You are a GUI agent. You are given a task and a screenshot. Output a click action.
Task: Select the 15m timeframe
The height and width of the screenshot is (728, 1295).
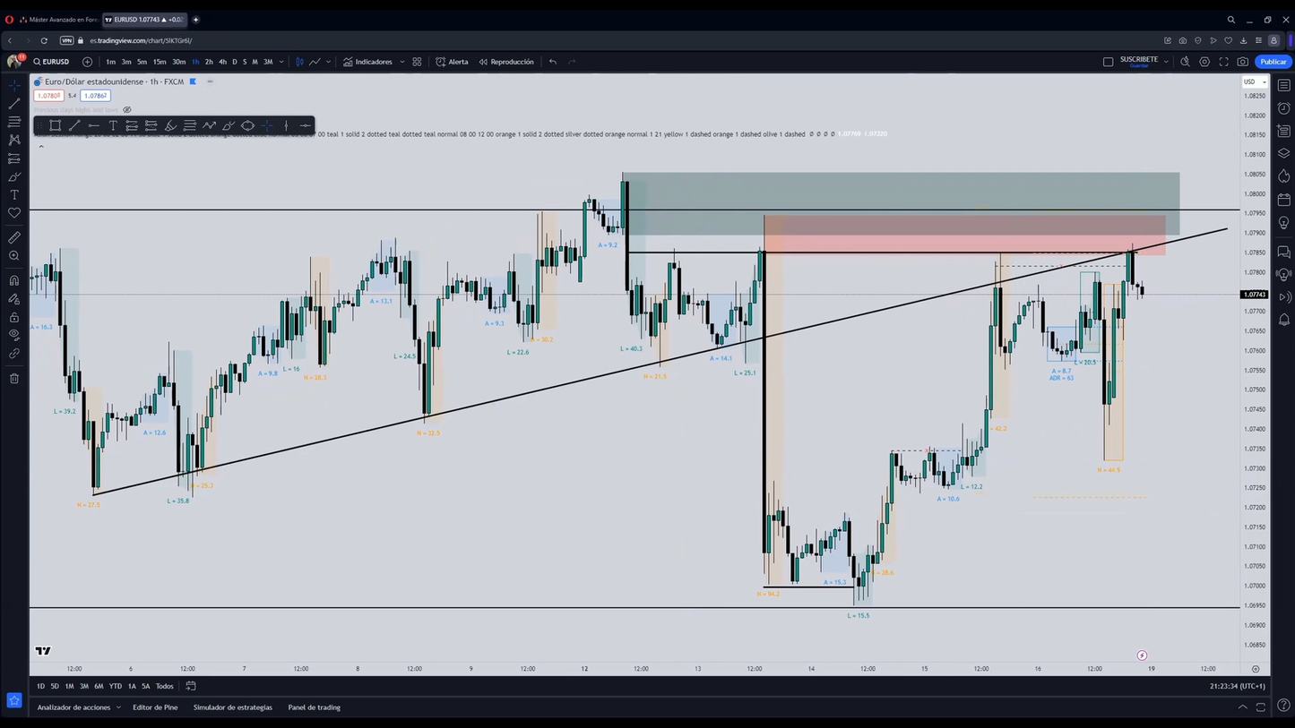click(159, 62)
